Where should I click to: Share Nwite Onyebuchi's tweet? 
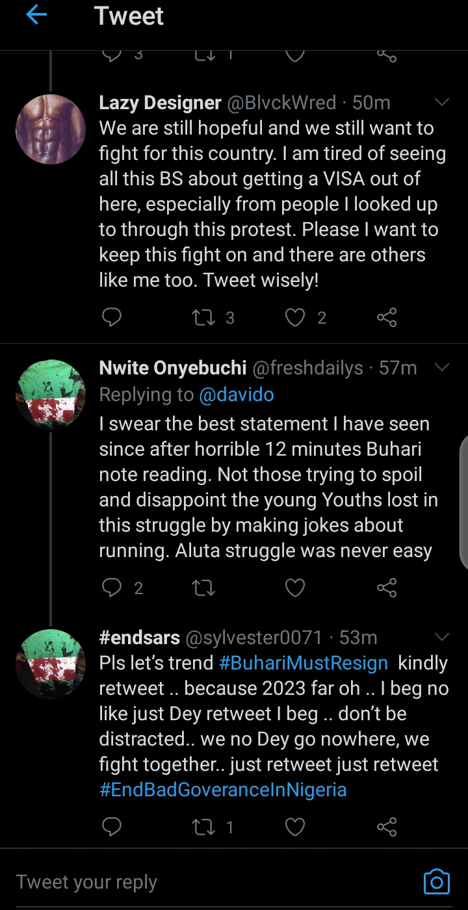387,588
